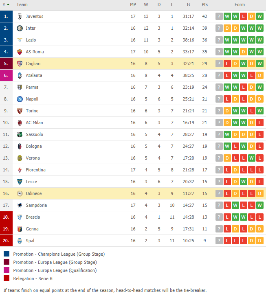Click the blue Champions League legend swatch

[7, 254]
